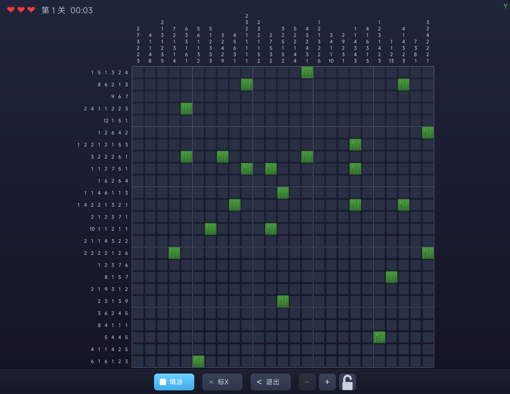Switch to 标X mark mode

(x=222, y=382)
